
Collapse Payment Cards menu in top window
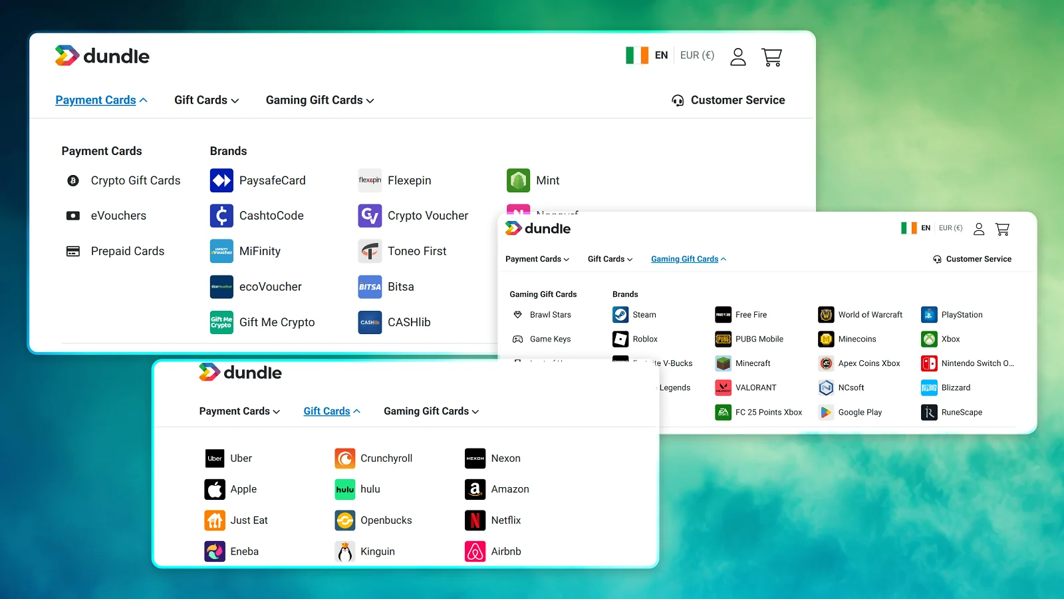[x=102, y=100]
